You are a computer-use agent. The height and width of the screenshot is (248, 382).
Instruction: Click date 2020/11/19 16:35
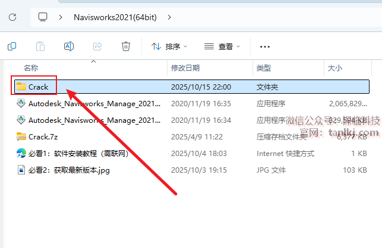(x=201, y=104)
